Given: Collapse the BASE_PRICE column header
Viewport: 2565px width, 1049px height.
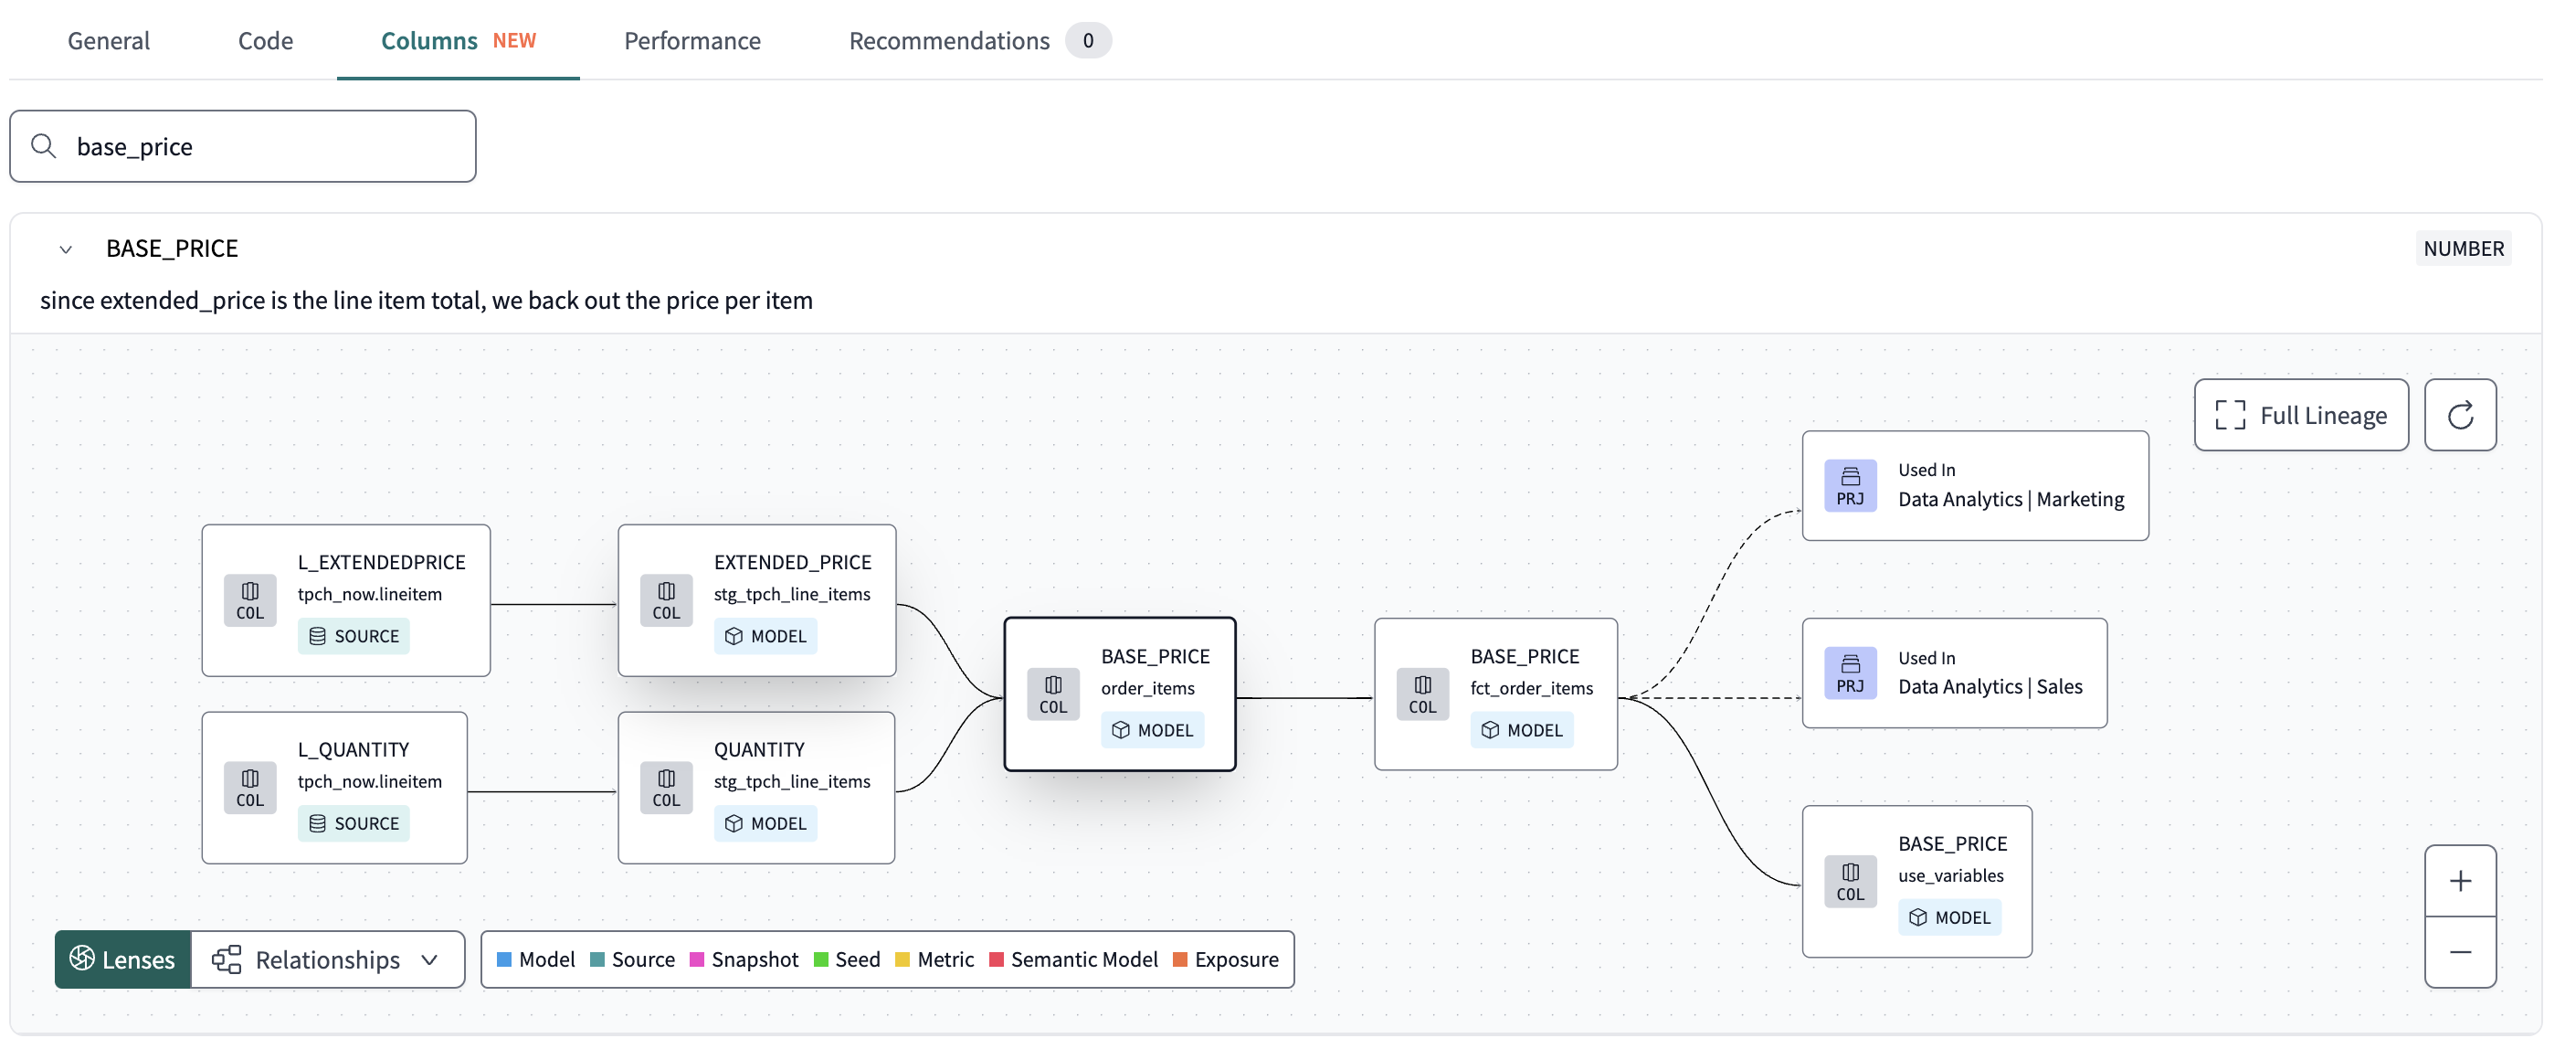Looking at the screenshot, I should [x=64, y=250].
